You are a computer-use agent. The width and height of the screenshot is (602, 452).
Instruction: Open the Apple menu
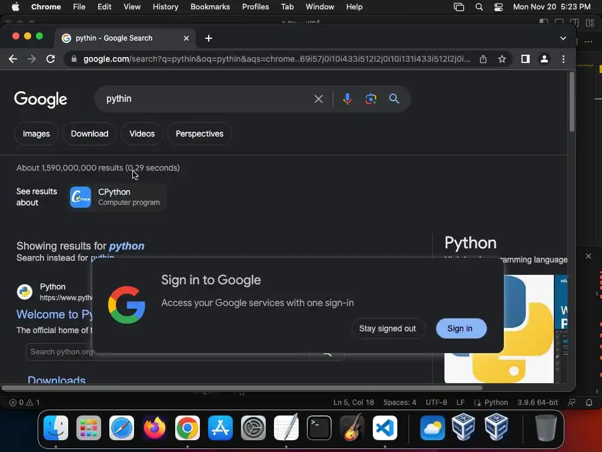(x=15, y=7)
